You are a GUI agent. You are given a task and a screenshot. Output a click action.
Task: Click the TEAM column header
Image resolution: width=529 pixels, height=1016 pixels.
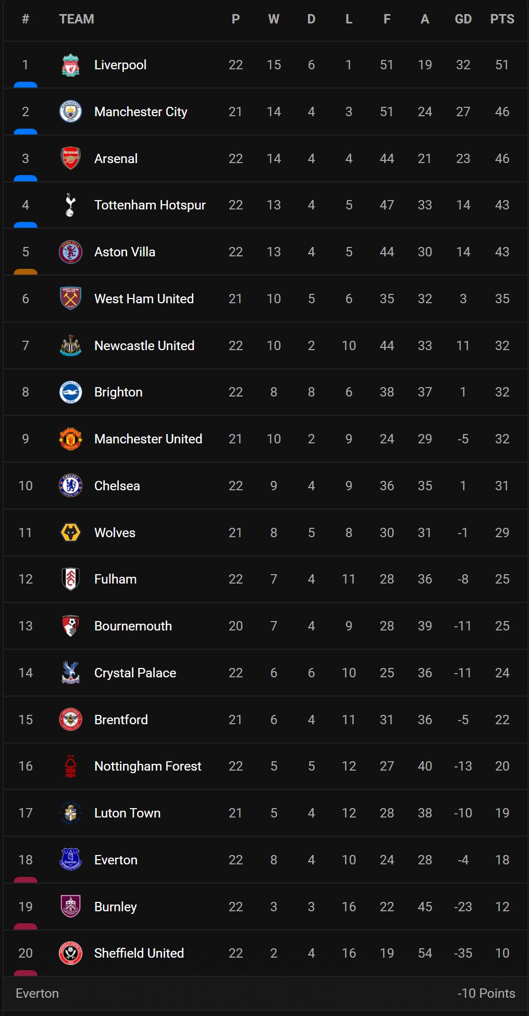77,19
